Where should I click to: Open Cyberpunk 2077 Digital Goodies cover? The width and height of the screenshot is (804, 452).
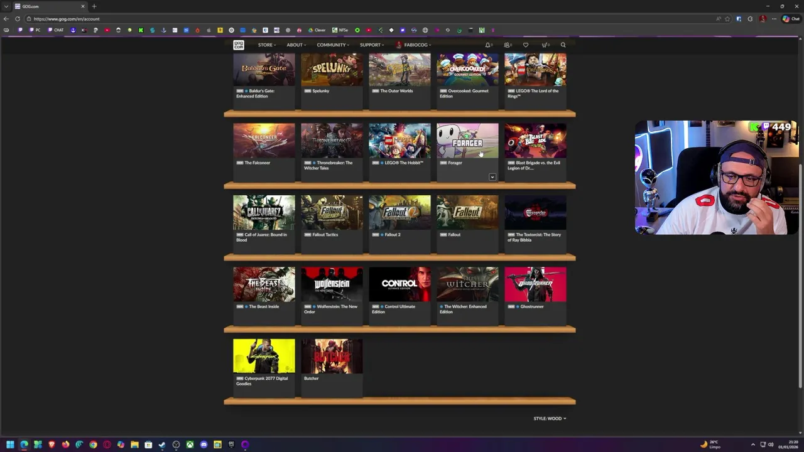(264, 356)
